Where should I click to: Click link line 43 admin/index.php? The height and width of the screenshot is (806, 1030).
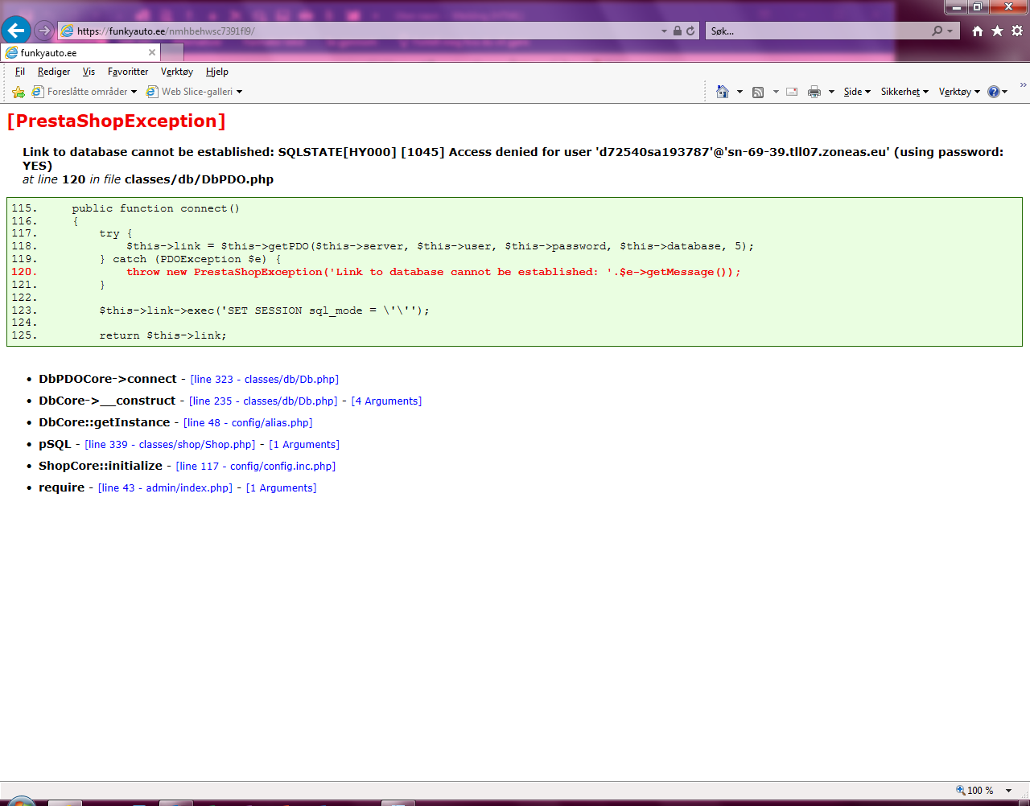click(x=165, y=487)
